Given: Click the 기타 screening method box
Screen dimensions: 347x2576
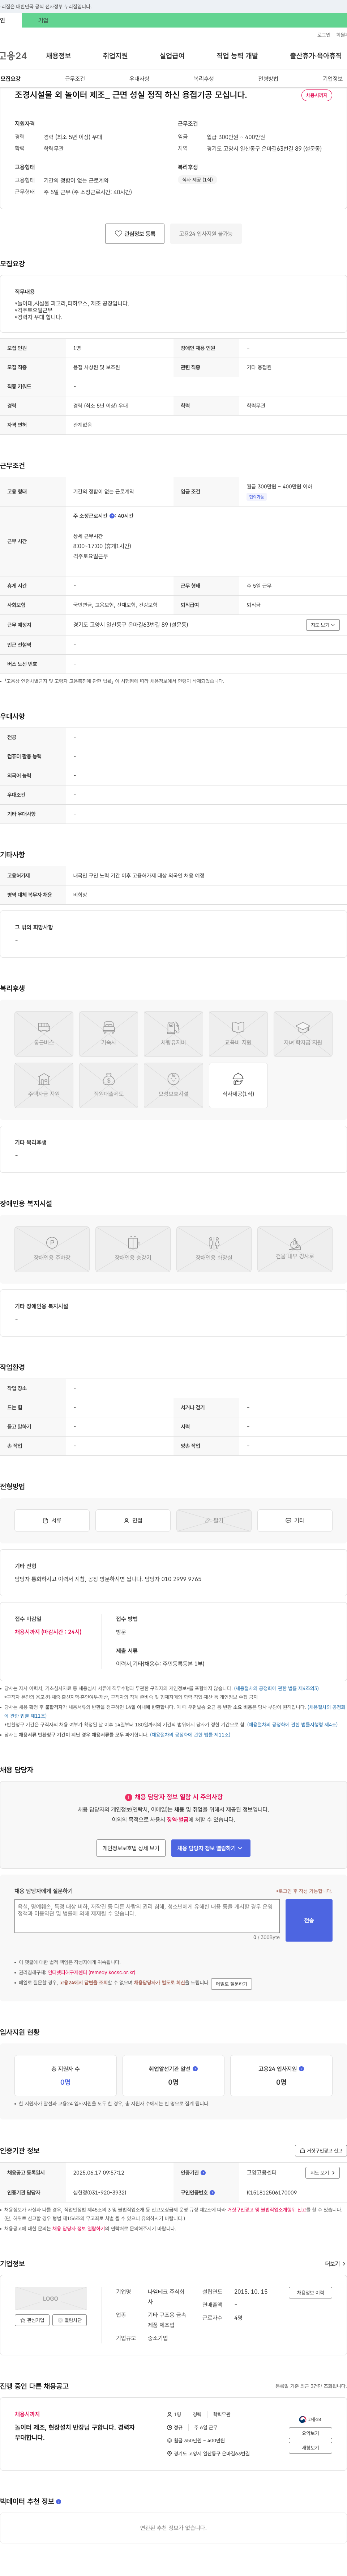Looking at the screenshot, I should coord(295,1520).
